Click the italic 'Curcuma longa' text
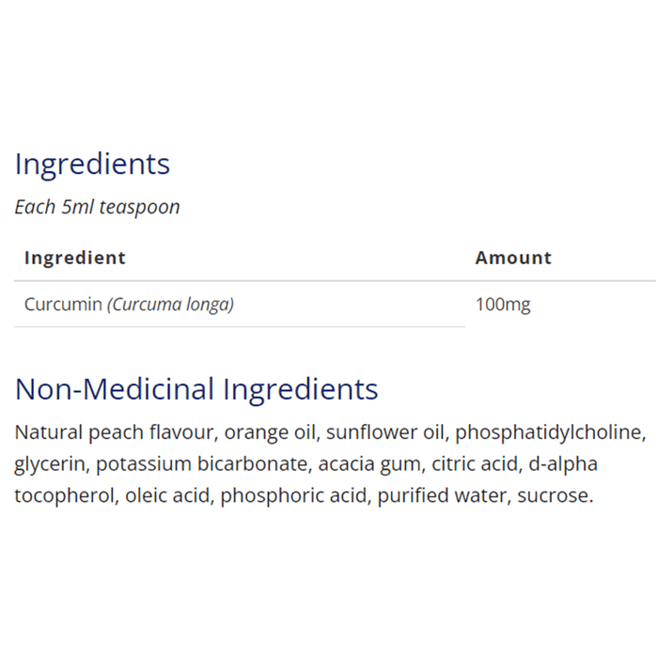 (x=170, y=305)
